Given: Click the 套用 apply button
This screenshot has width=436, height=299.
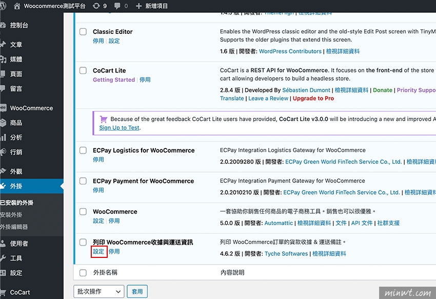Looking at the screenshot, I should [x=137, y=291].
